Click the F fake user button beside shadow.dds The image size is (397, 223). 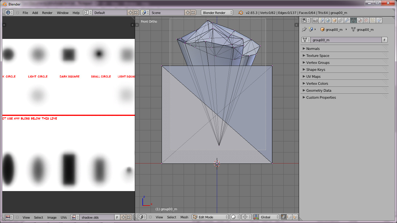[117, 217]
